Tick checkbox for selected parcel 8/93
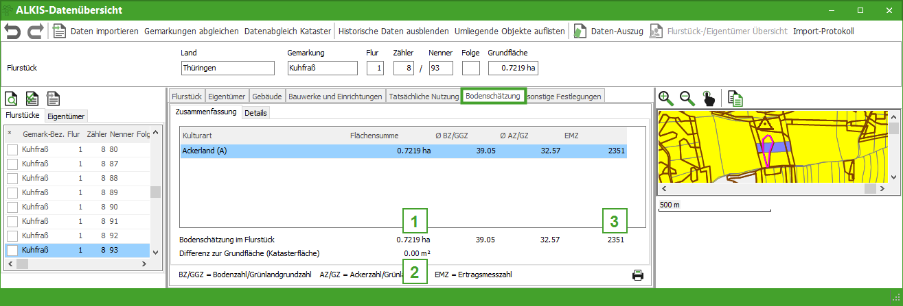This screenshot has height=306, width=903. coord(12,250)
